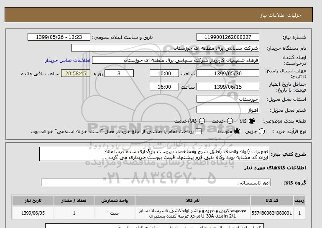Screen dimensions: 322x228
Task: Click the need date cell 1399/06/05
Action: pyautogui.click(x=33, y=213)
